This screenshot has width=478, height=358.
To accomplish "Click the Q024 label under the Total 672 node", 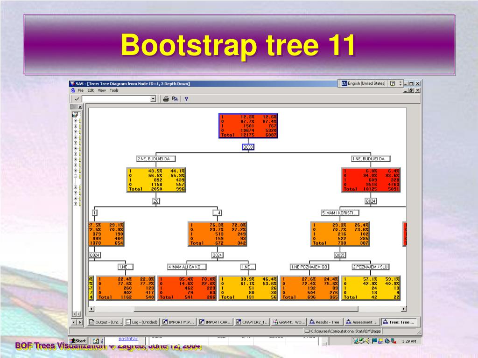I will 218,255.
